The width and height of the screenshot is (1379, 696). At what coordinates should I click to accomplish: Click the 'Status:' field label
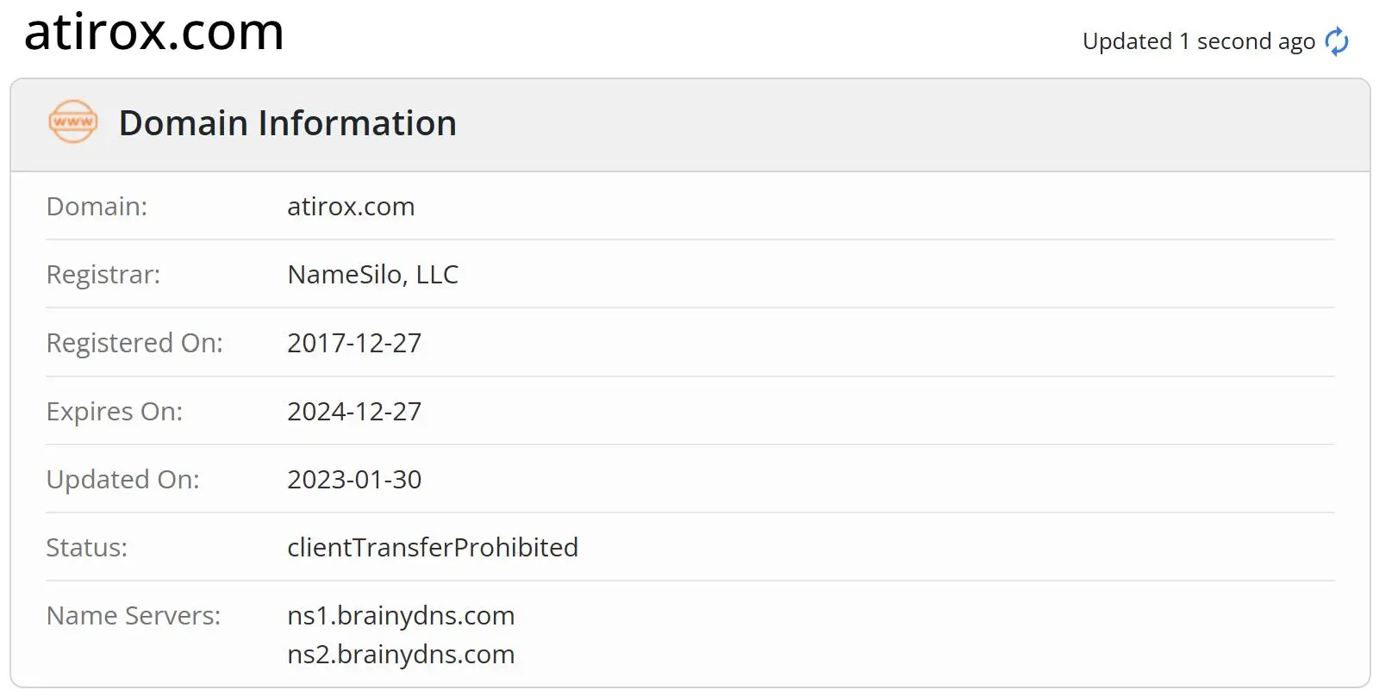(x=87, y=548)
